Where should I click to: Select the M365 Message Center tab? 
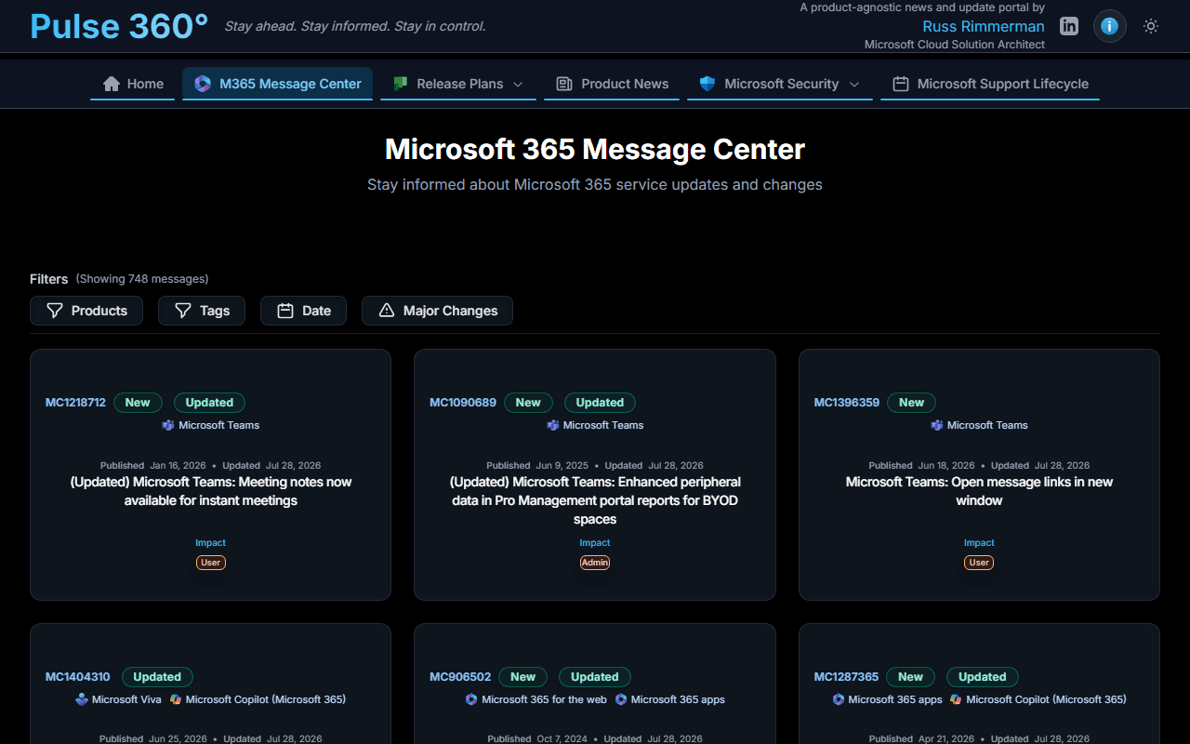[278, 84]
